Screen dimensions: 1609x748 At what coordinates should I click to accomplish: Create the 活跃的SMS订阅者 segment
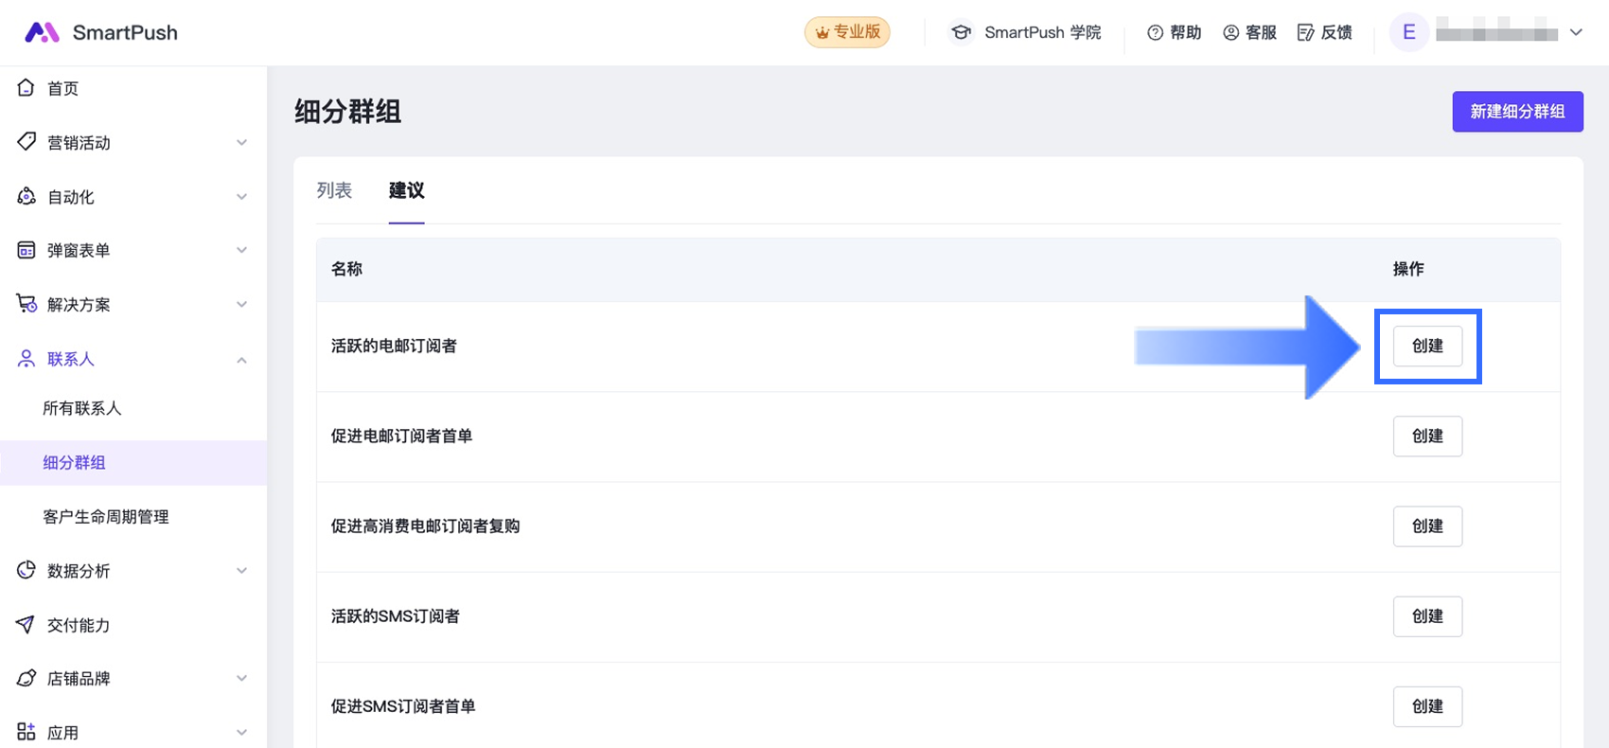click(1427, 616)
